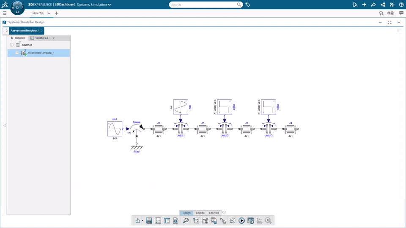Expand the AssessmentTemplate_1 tree node
Viewport: 406px width, 228px height.
click(x=17, y=53)
